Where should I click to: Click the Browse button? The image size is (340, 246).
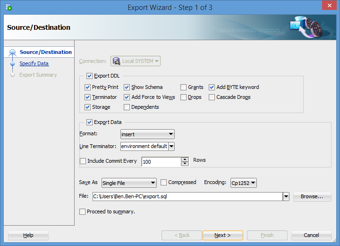point(312,196)
